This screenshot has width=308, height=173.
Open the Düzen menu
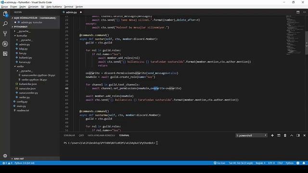pyautogui.click(x=13, y=7)
